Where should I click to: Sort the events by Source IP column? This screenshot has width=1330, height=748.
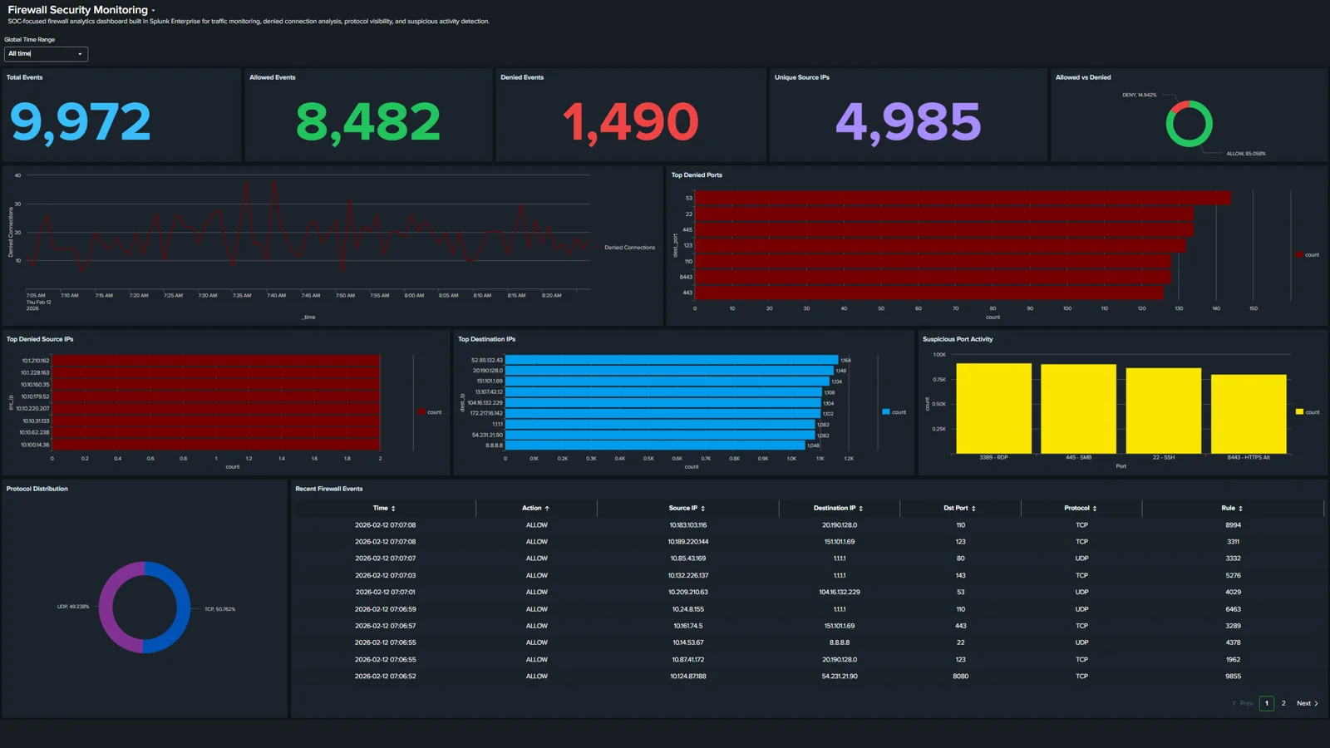[x=687, y=508]
